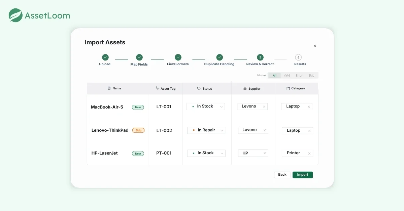Select the HP-LaserJet name cell

pyautogui.click(x=105, y=153)
